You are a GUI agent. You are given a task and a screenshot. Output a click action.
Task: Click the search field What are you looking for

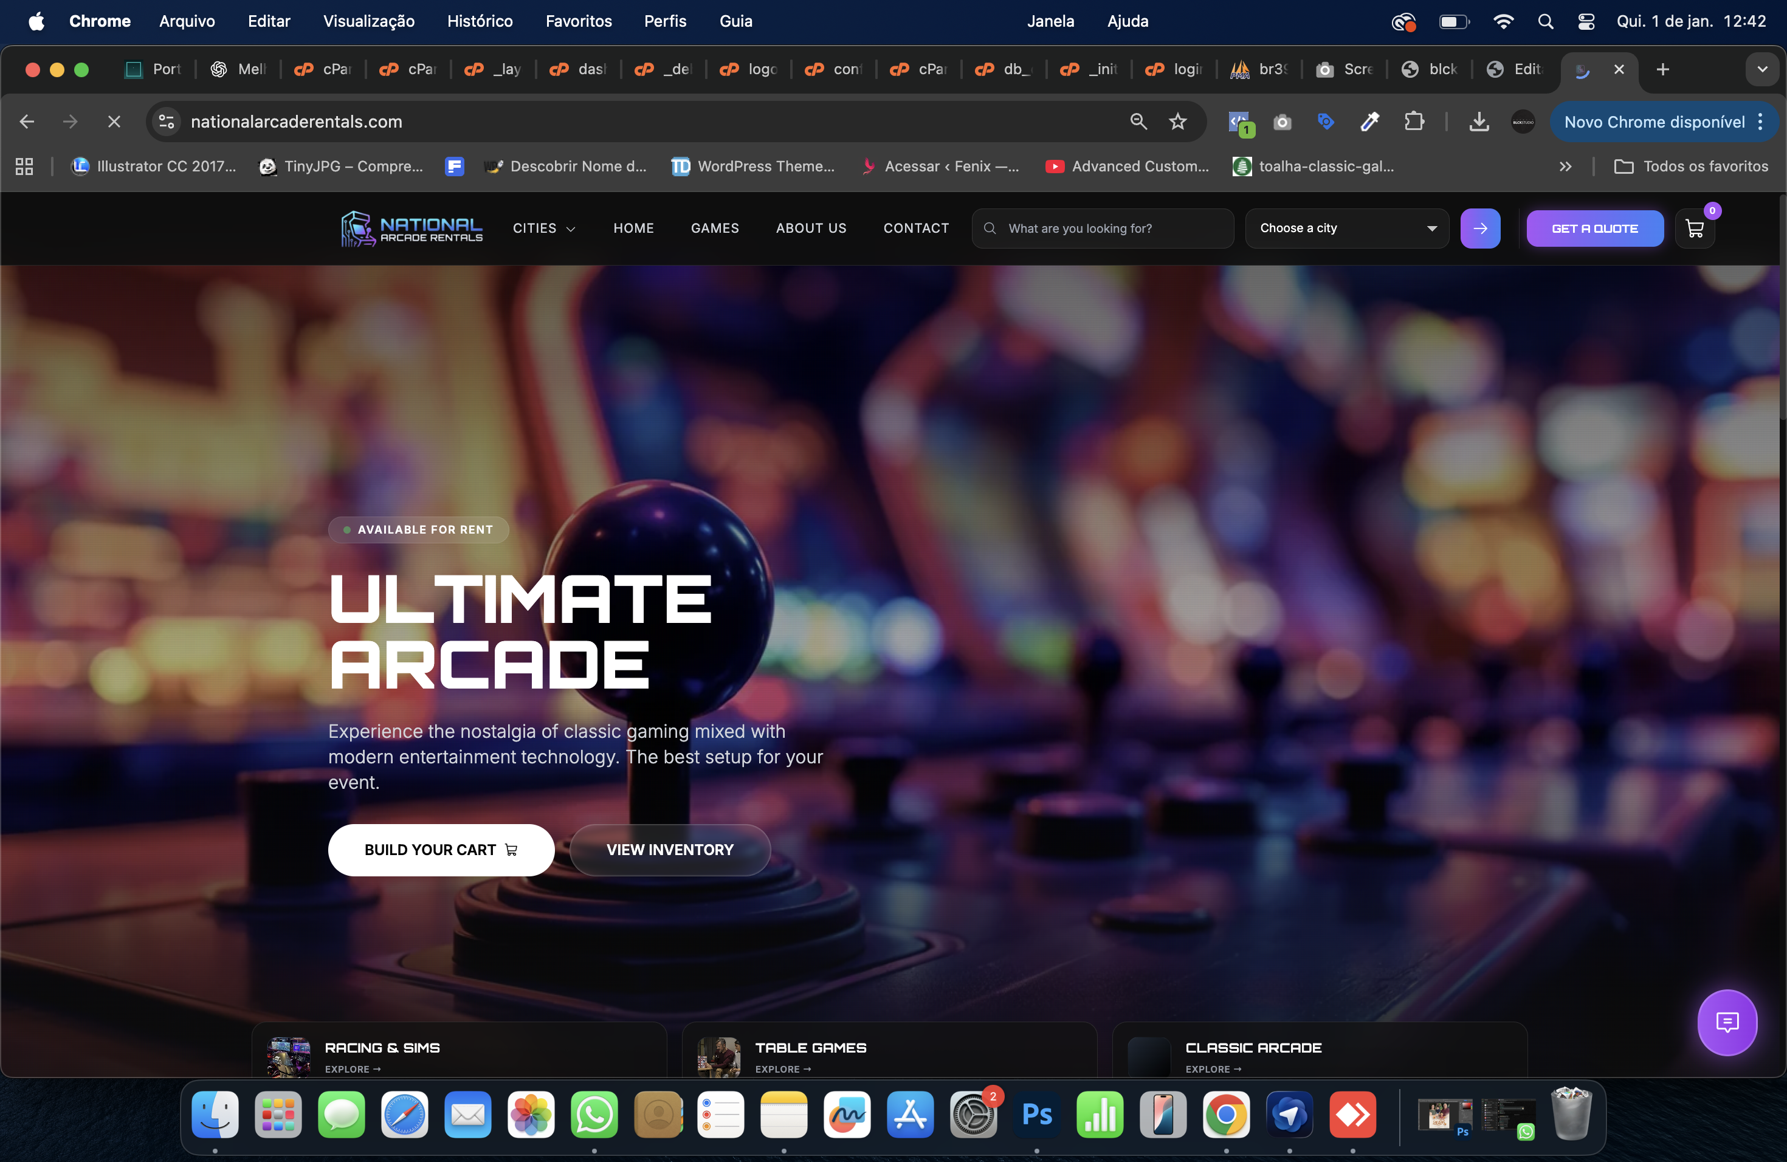coord(1101,228)
